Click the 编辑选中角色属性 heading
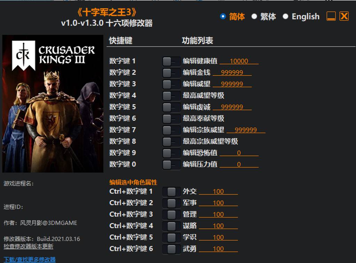 click(x=133, y=182)
